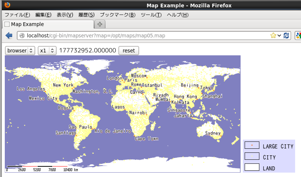Open the ツール(T) menu
Image resolution: width=301 pixels, height=177 pixels.
[151, 15]
